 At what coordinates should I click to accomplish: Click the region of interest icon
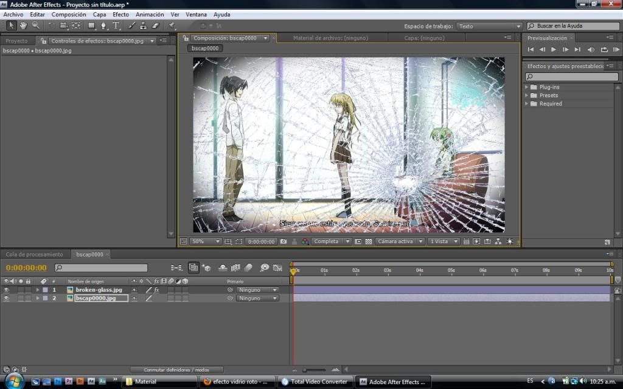[x=358, y=241]
